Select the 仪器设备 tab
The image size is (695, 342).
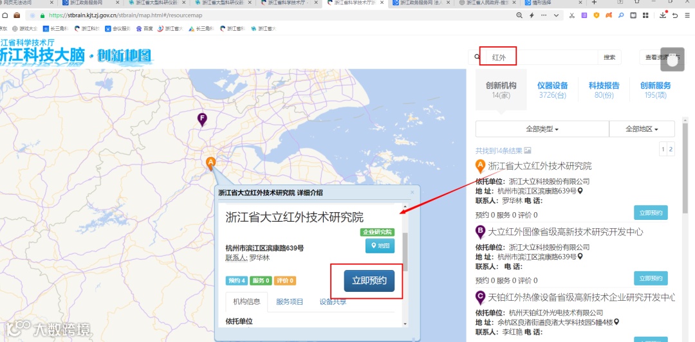552,90
